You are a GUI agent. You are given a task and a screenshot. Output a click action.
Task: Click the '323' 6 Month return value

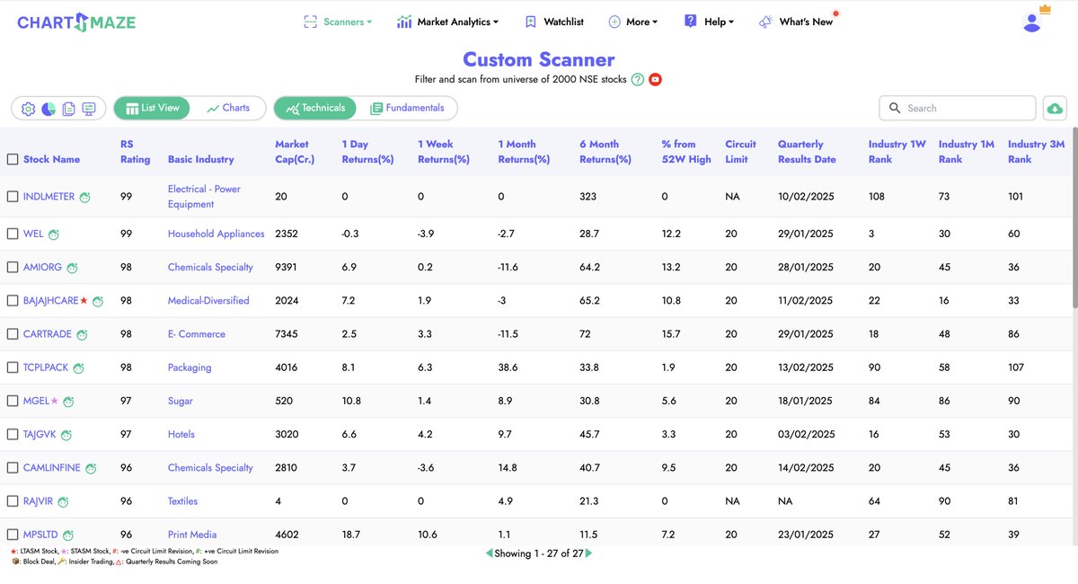click(589, 196)
